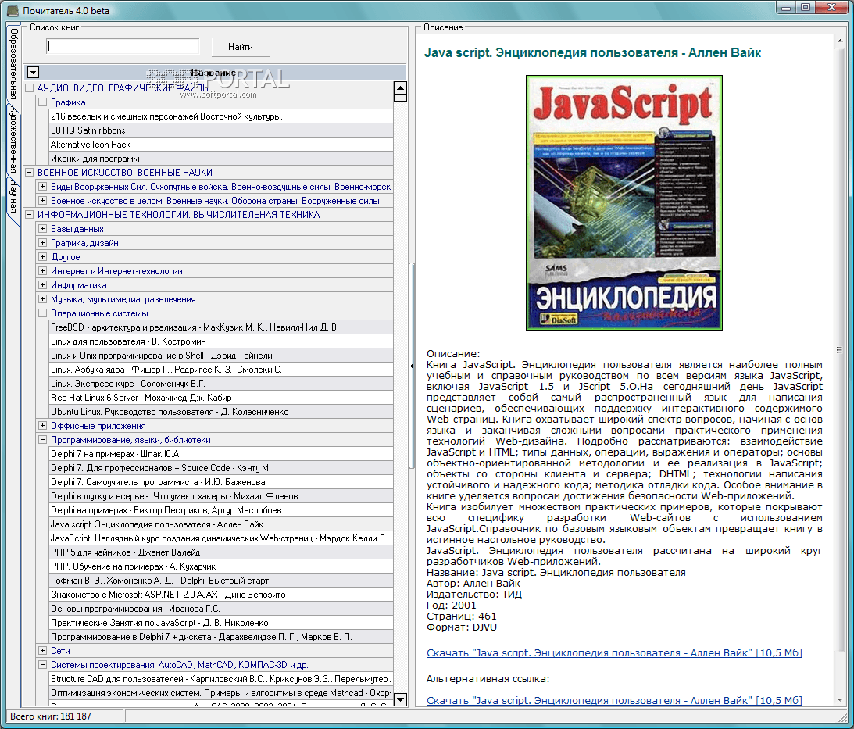Image resolution: width=854 pixels, height=729 pixels.
Task: Select PHP. Обучение на примерах book
Action: [x=221, y=566]
